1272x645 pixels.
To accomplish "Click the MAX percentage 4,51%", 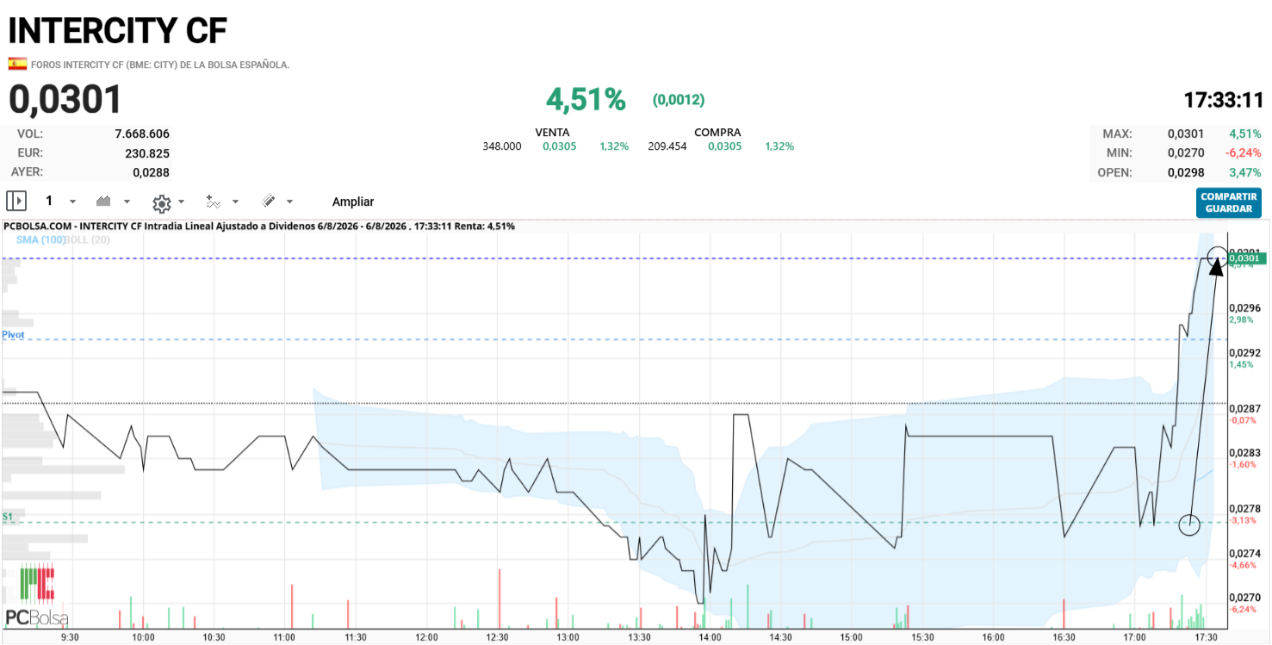I will point(1245,133).
